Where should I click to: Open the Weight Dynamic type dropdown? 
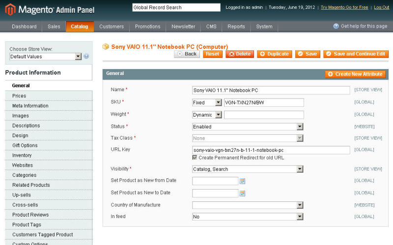207,115
